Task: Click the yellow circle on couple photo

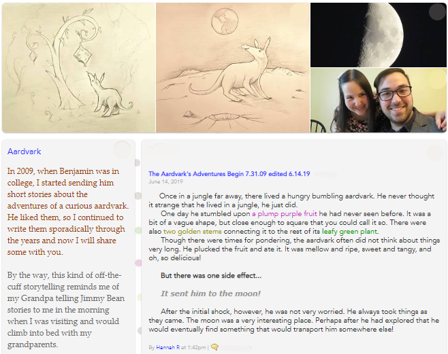Action: tap(436, 79)
